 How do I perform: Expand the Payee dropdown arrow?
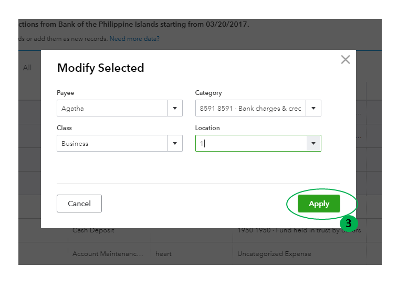pos(175,109)
